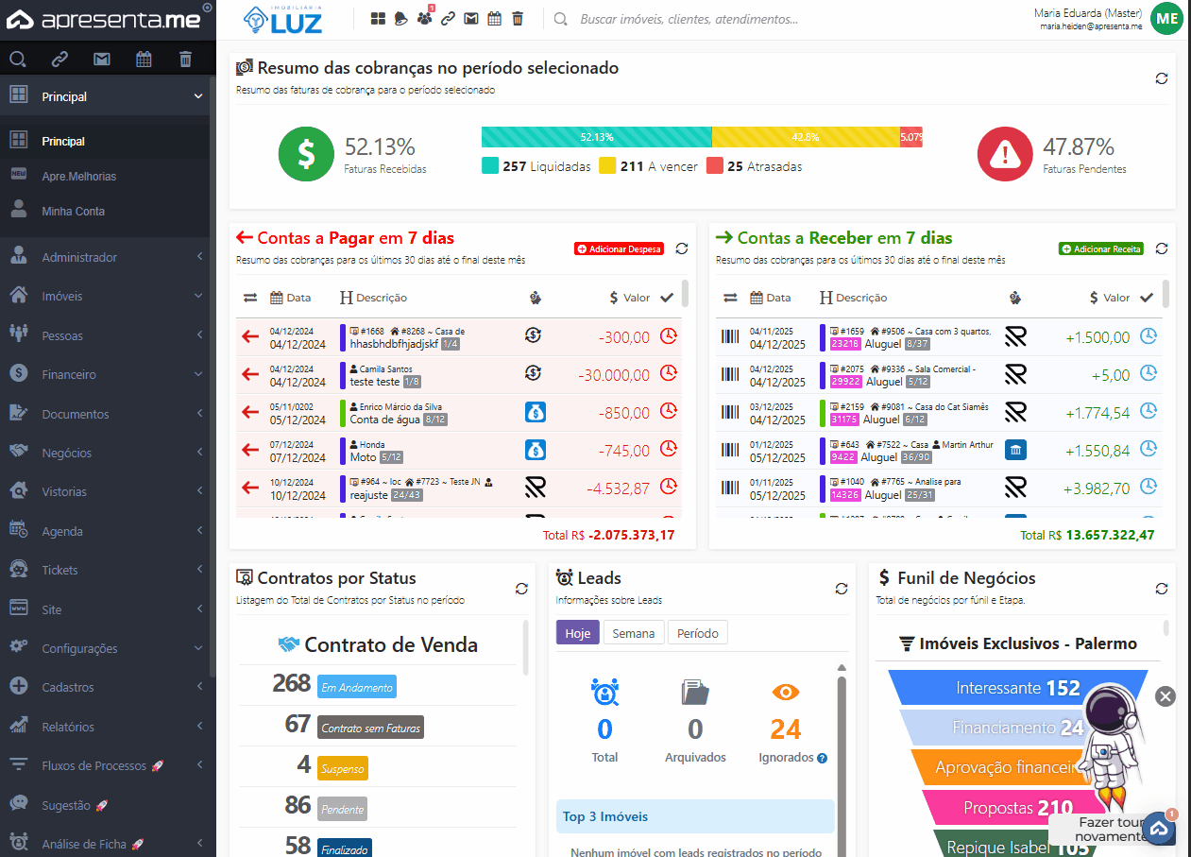Click the search magnifier icon in the sidebar

pyautogui.click(x=18, y=60)
